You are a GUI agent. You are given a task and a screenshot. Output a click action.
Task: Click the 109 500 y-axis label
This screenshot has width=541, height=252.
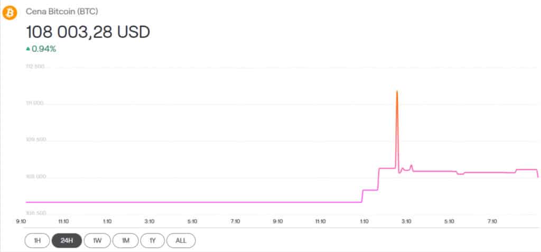(35, 140)
